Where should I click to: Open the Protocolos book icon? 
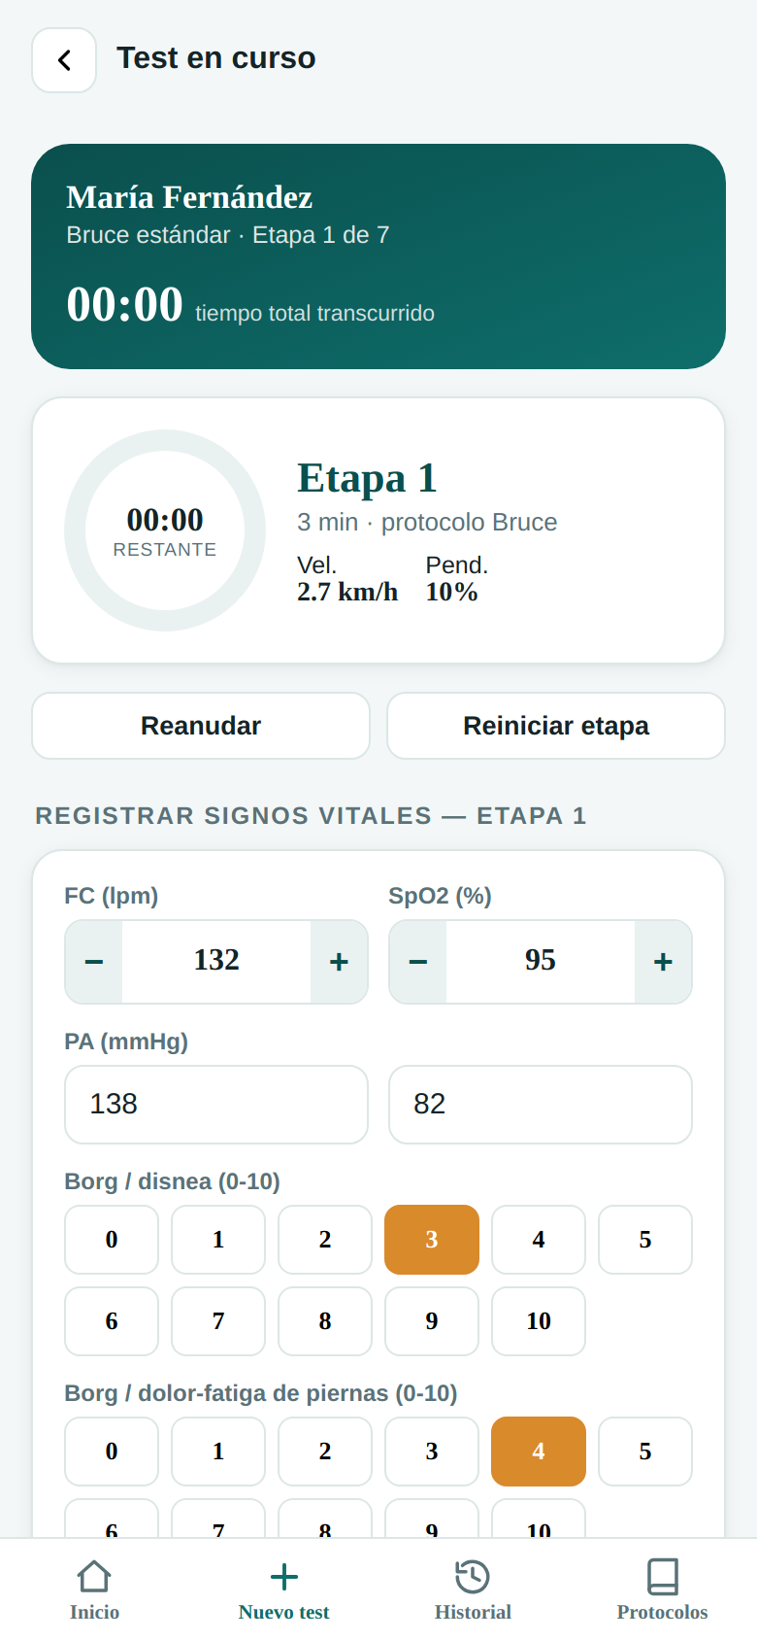[x=663, y=1576]
